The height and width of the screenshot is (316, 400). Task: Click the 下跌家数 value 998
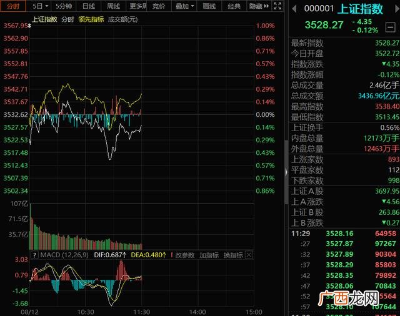(x=394, y=180)
